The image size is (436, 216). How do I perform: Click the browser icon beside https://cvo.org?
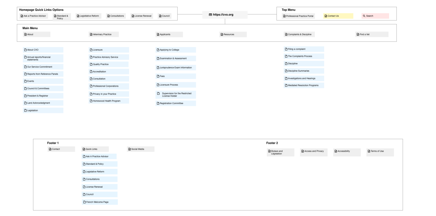pyautogui.click(x=210, y=15)
